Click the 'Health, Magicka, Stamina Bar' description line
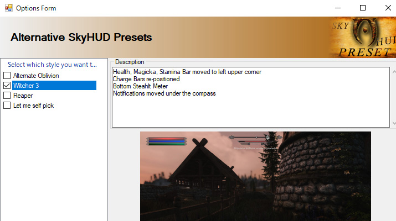The width and height of the screenshot is (396, 221). pyautogui.click(x=187, y=72)
